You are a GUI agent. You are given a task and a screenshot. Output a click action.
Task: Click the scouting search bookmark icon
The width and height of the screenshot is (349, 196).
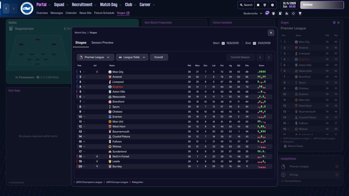[287, 13]
